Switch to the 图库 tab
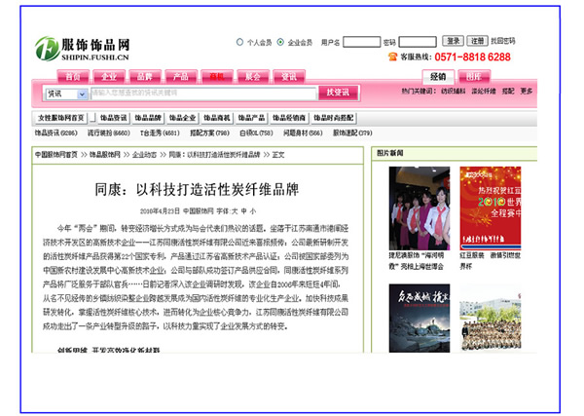Viewport: 584px width, 416px height. tap(473, 76)
